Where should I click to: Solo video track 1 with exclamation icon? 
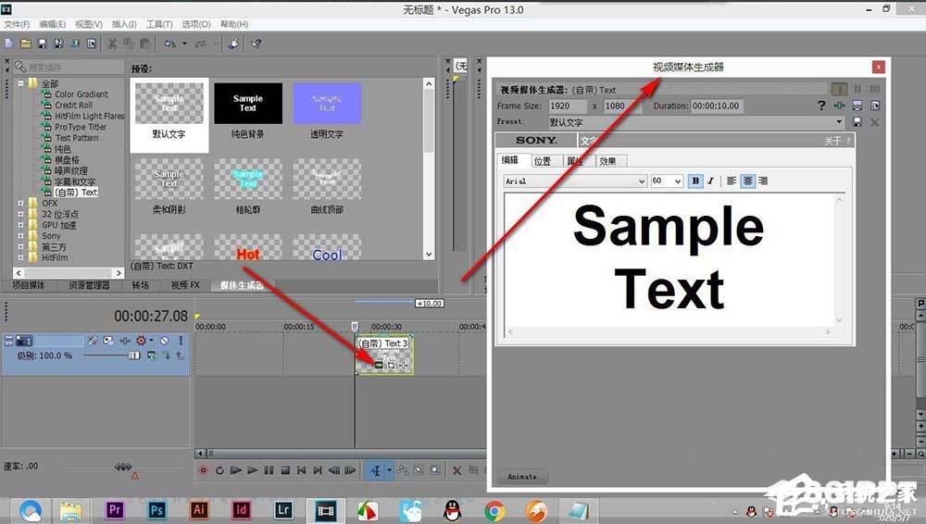click(181, 341)
